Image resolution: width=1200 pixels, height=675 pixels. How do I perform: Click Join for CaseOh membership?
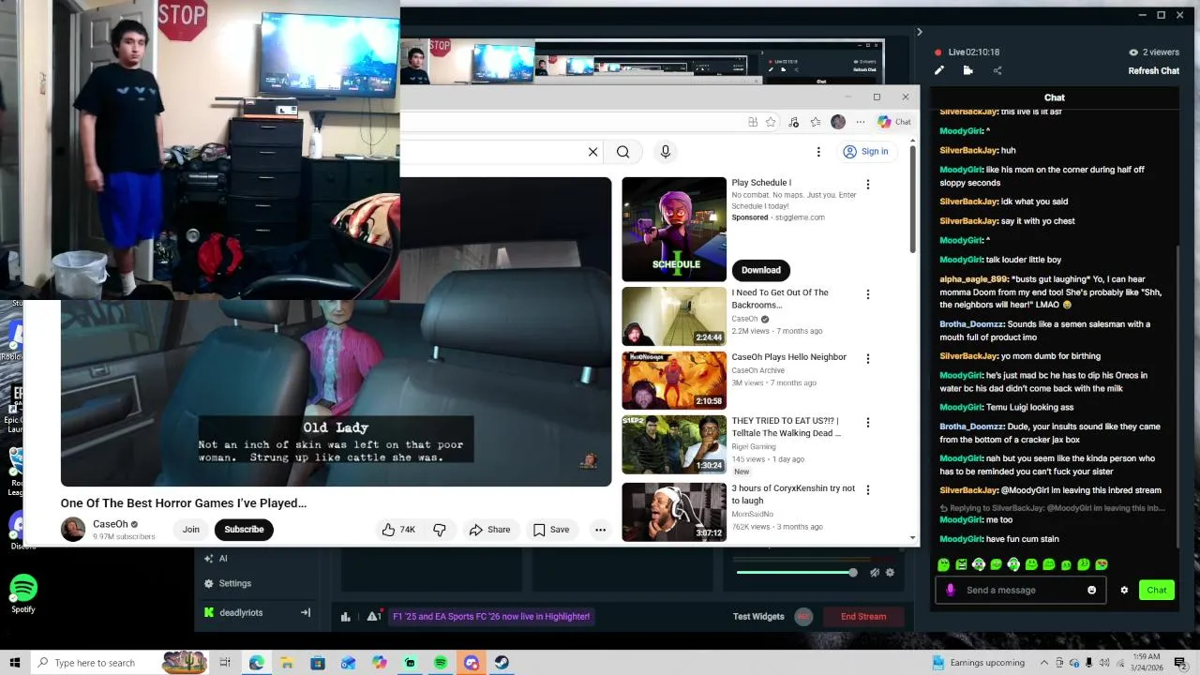[x=191, y=530]
